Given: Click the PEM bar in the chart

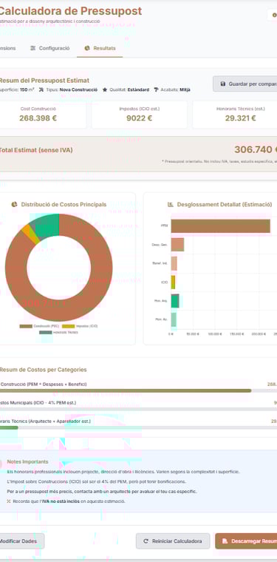Looking at the screenshot, I should click(x=220, y=226).
